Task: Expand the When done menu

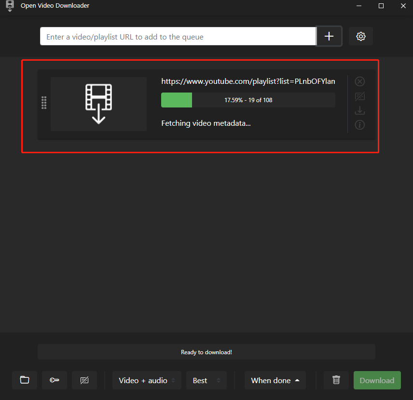Action: point(275,380)
